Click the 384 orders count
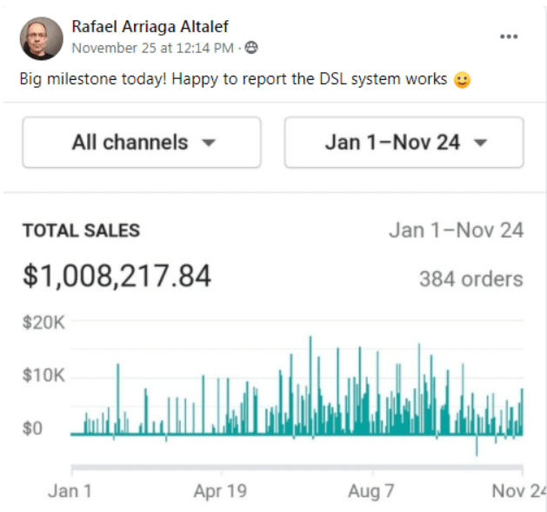This screenshot has width=547, height=512. click(x=470, y=279)
